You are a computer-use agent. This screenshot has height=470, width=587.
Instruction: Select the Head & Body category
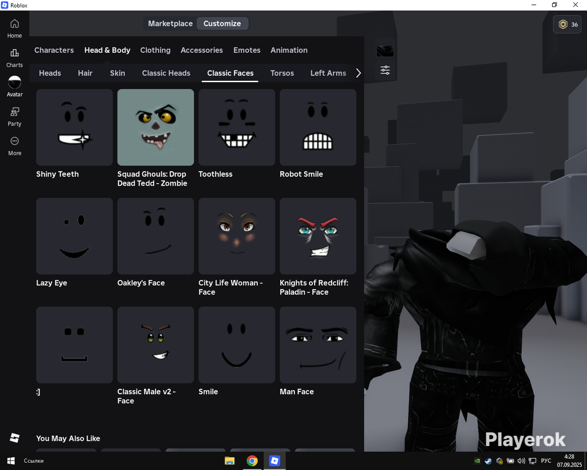pyautogui.click(x=107, y=50)
